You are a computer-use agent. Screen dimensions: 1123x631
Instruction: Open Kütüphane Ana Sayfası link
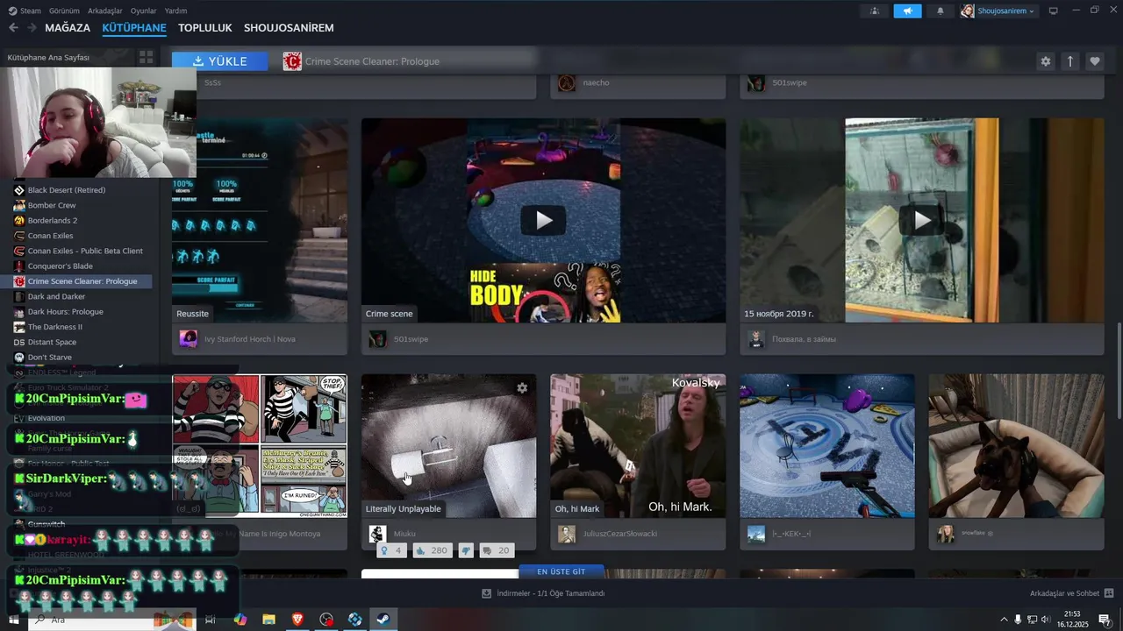[48, 57]
